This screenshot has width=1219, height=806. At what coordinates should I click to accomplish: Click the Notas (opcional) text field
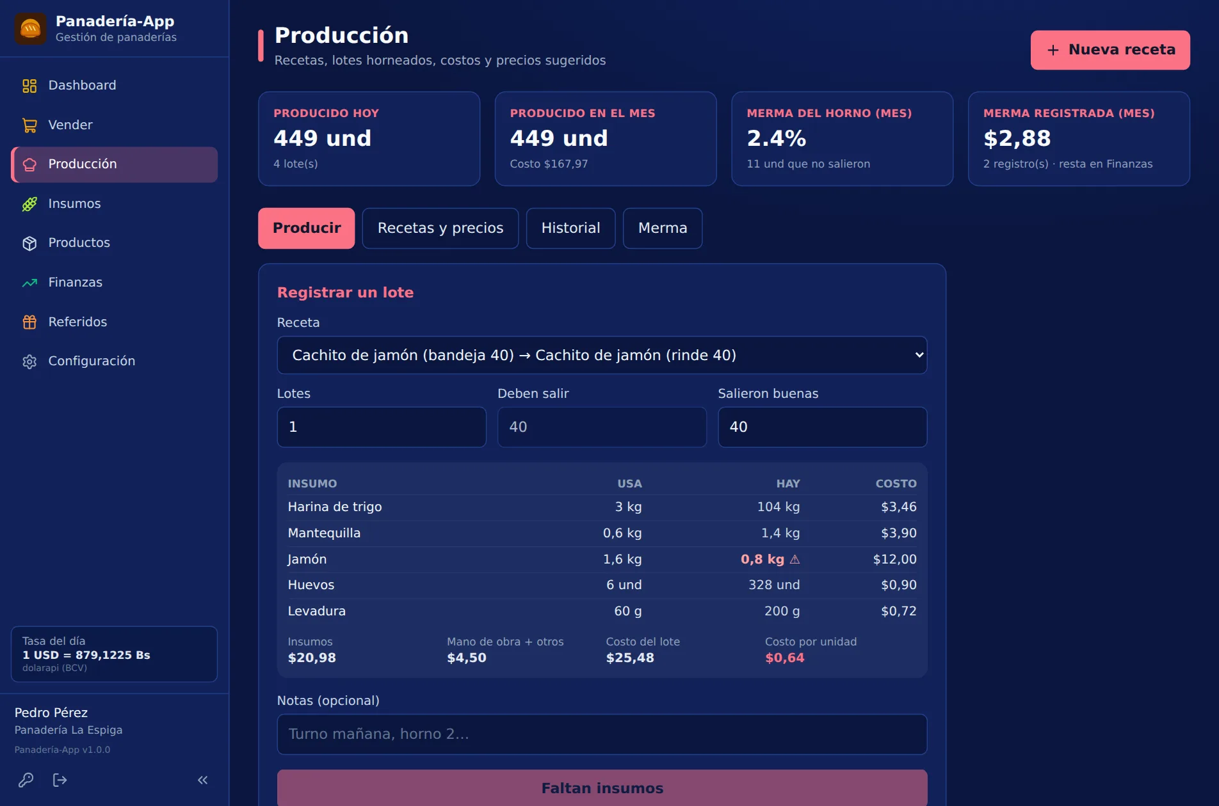(x=602, y=734)
